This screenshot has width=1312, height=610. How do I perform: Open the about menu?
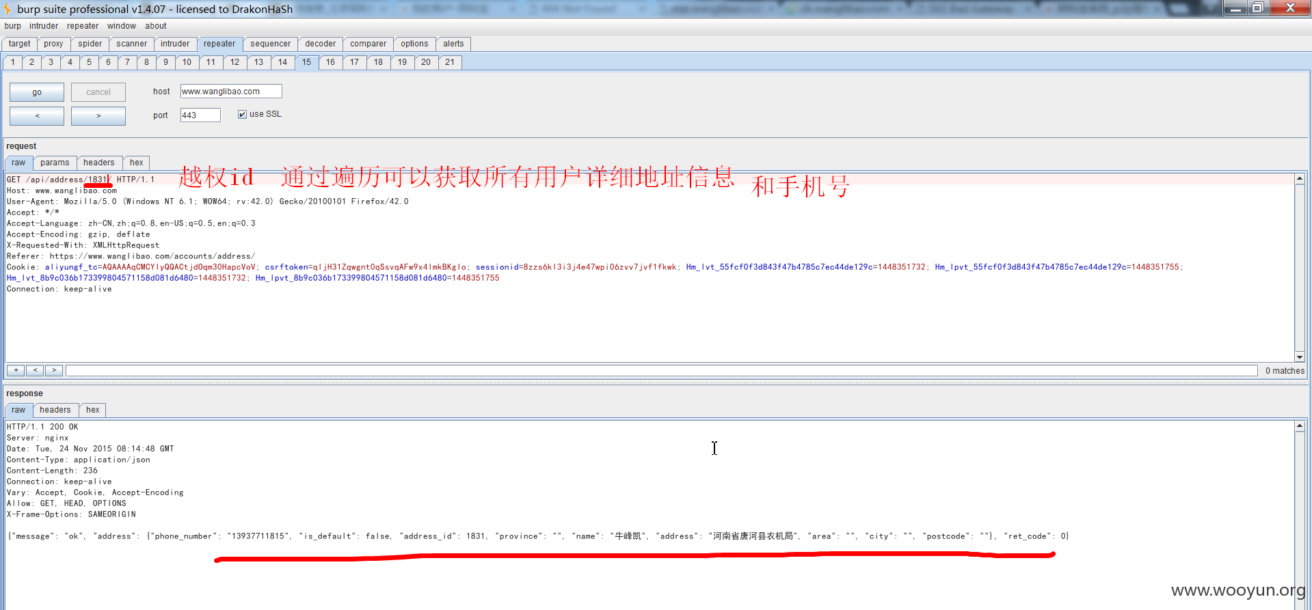156,26
